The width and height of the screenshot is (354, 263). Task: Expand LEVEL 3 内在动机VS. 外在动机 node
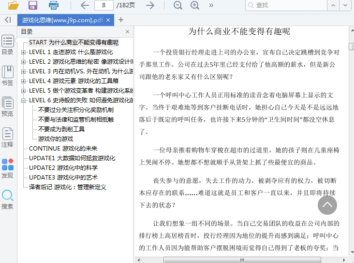(23, 72)
